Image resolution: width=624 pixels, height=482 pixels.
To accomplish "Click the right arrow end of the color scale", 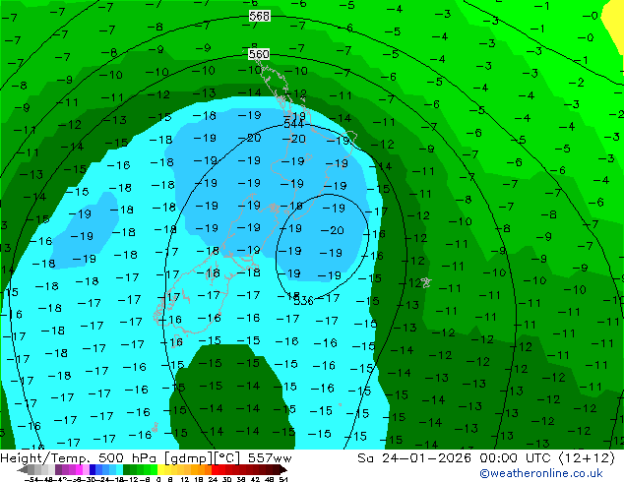I will coord(283,469).
